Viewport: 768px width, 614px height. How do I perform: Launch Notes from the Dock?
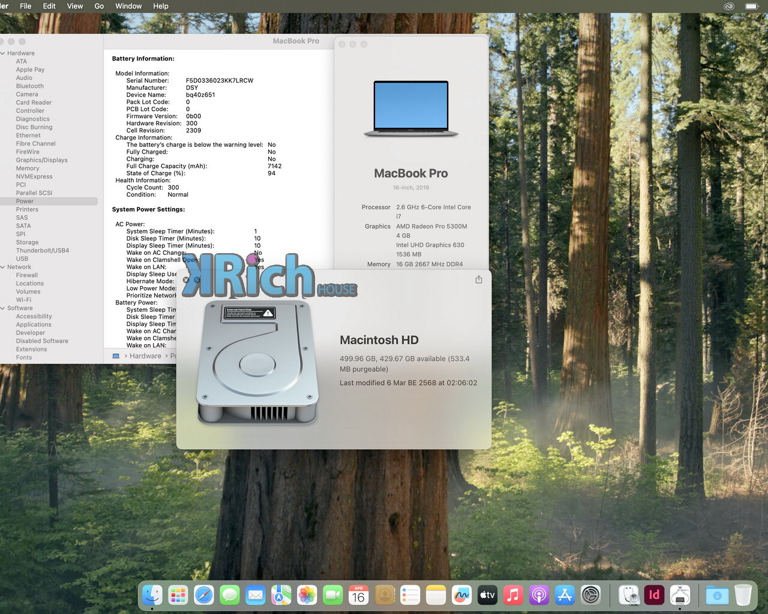pyautogui.click(x=436, y=595)
